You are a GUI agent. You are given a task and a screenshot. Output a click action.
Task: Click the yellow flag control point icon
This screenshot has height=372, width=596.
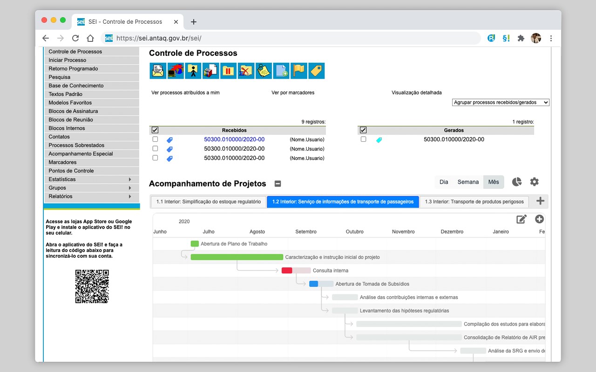click(299, 71)
